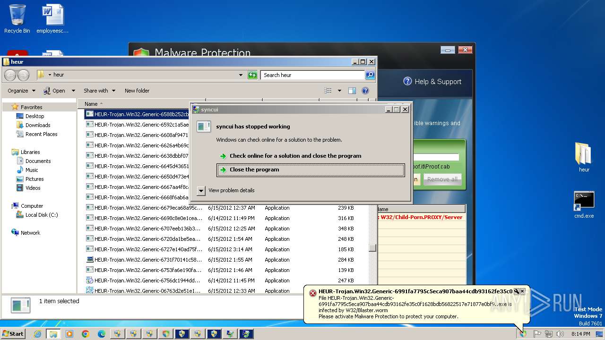Select Computer in navigation pane
Viewport: 605px width, 340px height.
[32, 206]
